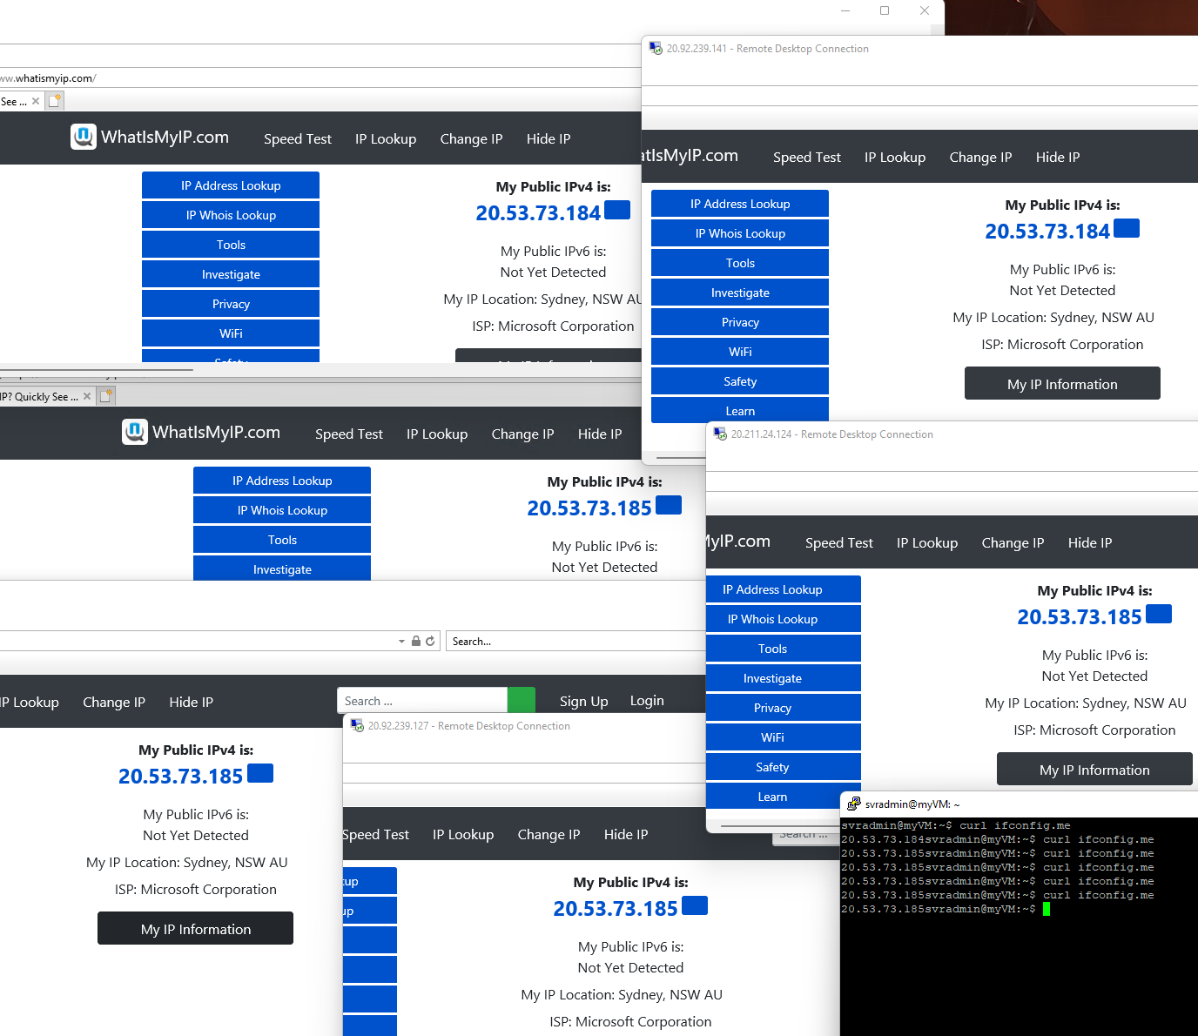Click 'Not Yet Detected' in the 20.92.239.141 RDP window
This screenshot has width=1198, height=1036.
pos(1062,290)
